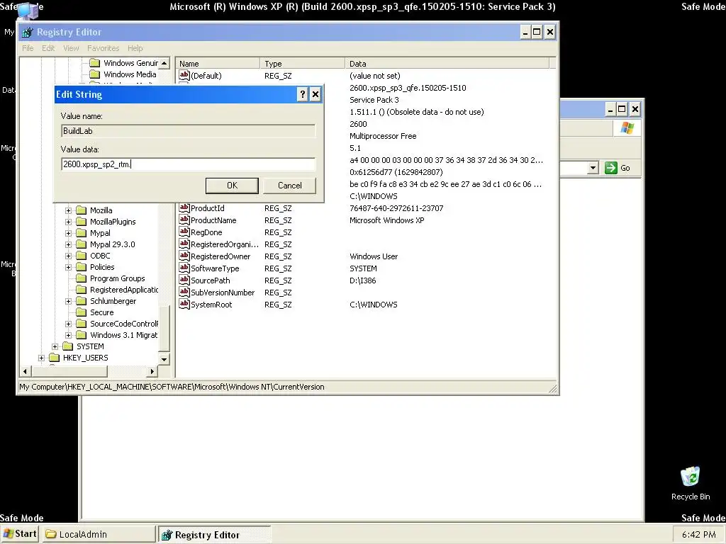Click the Name column header
The image size is (726, 544).
click(x=218, y=63)
